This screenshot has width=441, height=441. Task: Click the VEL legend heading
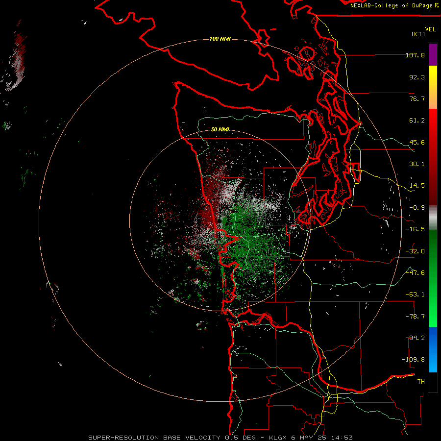[431, 29]
